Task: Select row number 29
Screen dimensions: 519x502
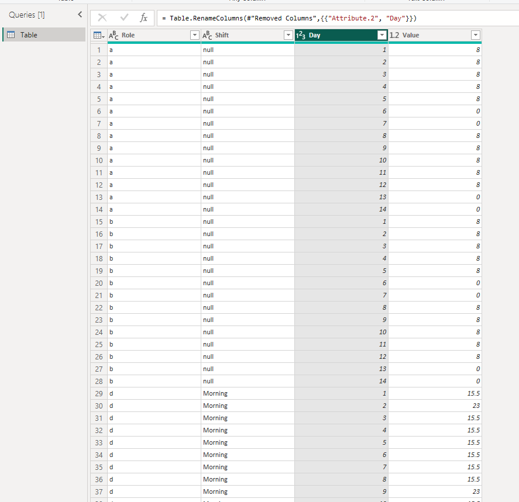Action: click(99, 394)
